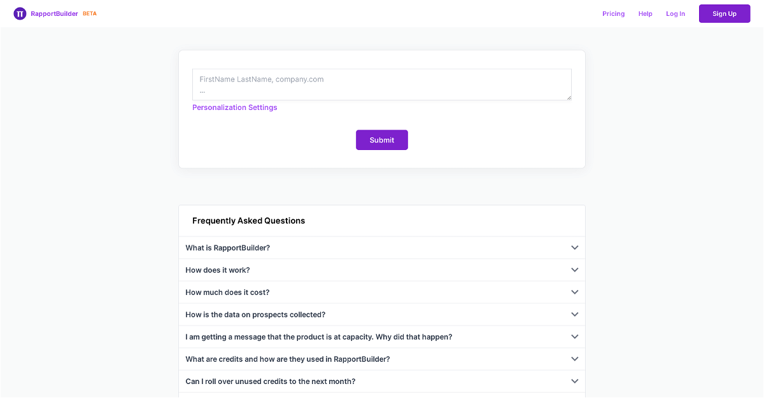
Task: Expand the roll over unused credits chevron
Action: [x=574, y=381]
